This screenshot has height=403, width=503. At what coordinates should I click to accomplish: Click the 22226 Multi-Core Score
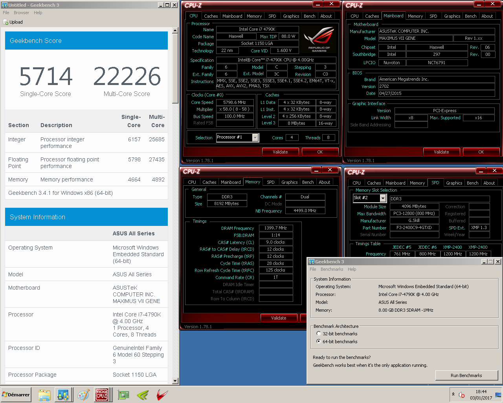pos(127,76)
